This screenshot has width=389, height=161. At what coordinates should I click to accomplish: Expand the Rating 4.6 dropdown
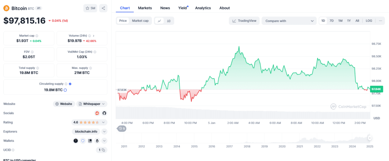pos(89,122)
